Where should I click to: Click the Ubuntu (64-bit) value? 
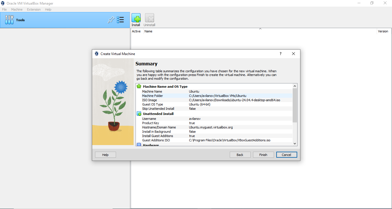[200, 104]
